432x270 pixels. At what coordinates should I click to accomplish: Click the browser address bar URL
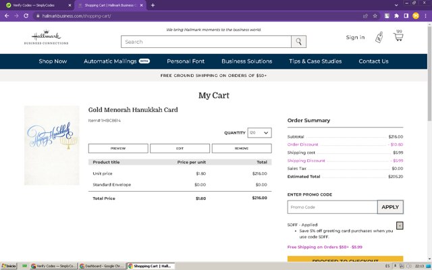click(76, 16)
